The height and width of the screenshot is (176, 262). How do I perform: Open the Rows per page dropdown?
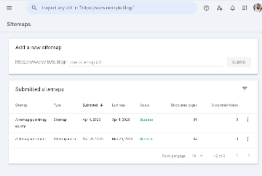tap(197, 156)
